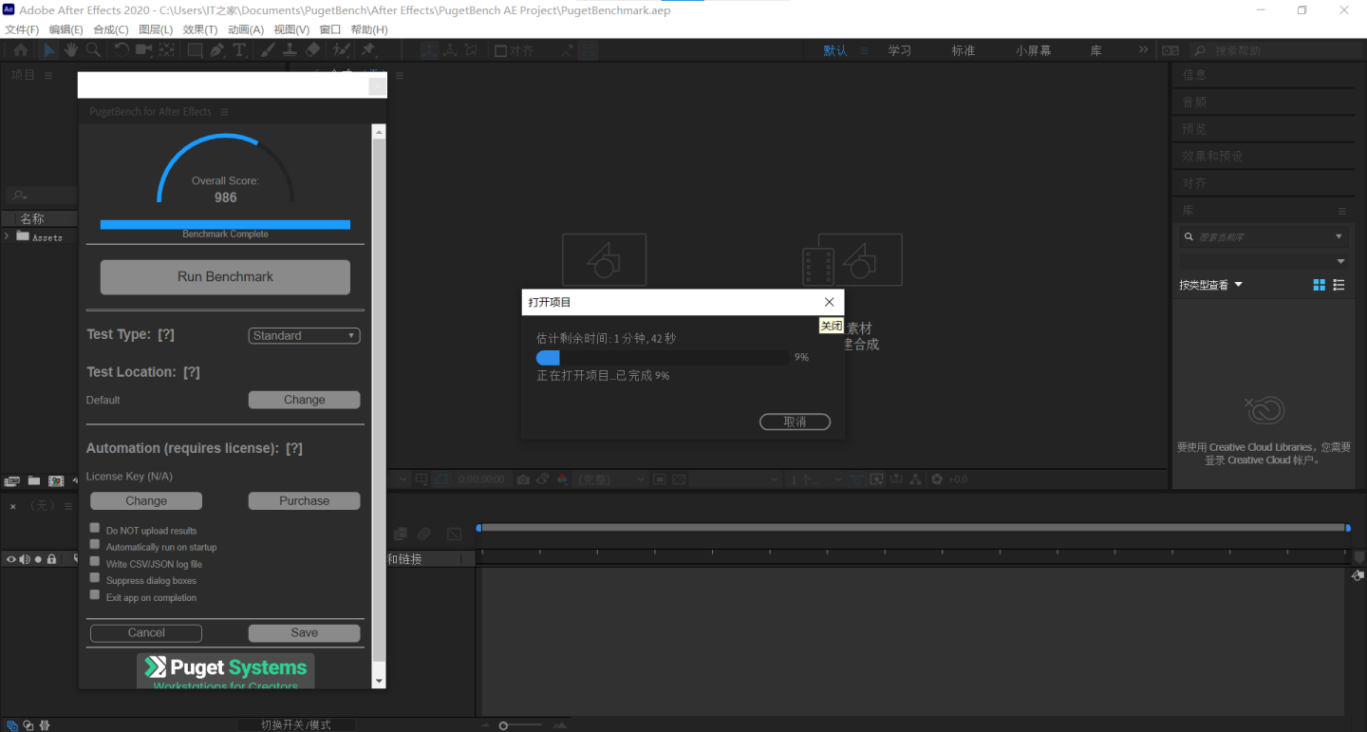Open the 文件(F) menu
The height and width of the screenshot is (732, 1367).
[21, 29]
